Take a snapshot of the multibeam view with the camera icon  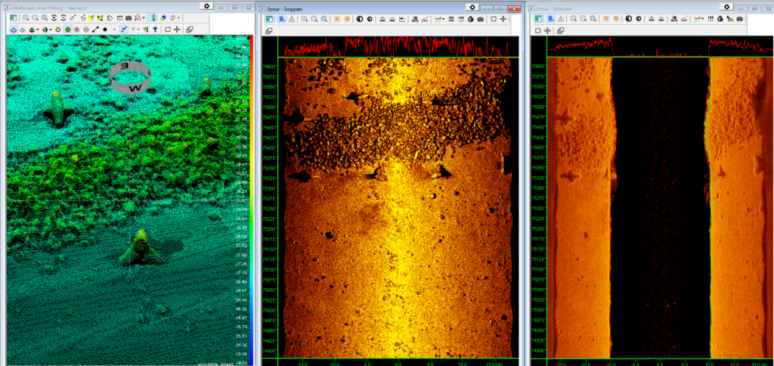tap(128, 18)
